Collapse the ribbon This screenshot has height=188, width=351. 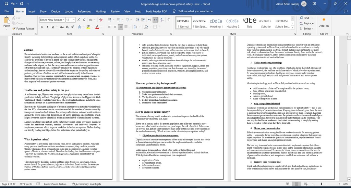coord(347,34)
